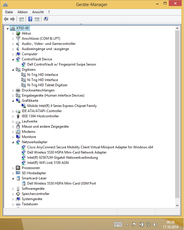Click the Prozessoren chip icon
Screen dimensions: 184x230
pyautogui.click(x=18, y=168)
